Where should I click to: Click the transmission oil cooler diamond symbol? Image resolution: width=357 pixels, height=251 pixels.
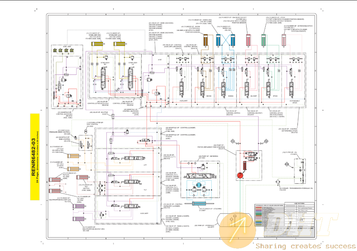coord(278,182)
